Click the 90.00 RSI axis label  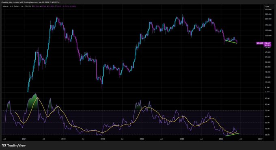pyautogui.click(x=267, y=98)
